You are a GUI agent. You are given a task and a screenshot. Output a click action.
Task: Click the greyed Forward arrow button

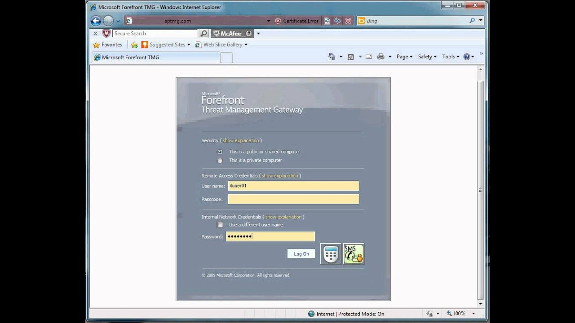[x=108, y=21]
